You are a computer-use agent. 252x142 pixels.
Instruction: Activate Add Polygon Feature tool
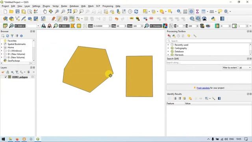72,19
